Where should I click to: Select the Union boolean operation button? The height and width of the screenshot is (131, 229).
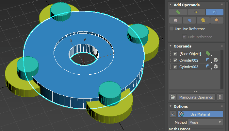click(178, 12)
